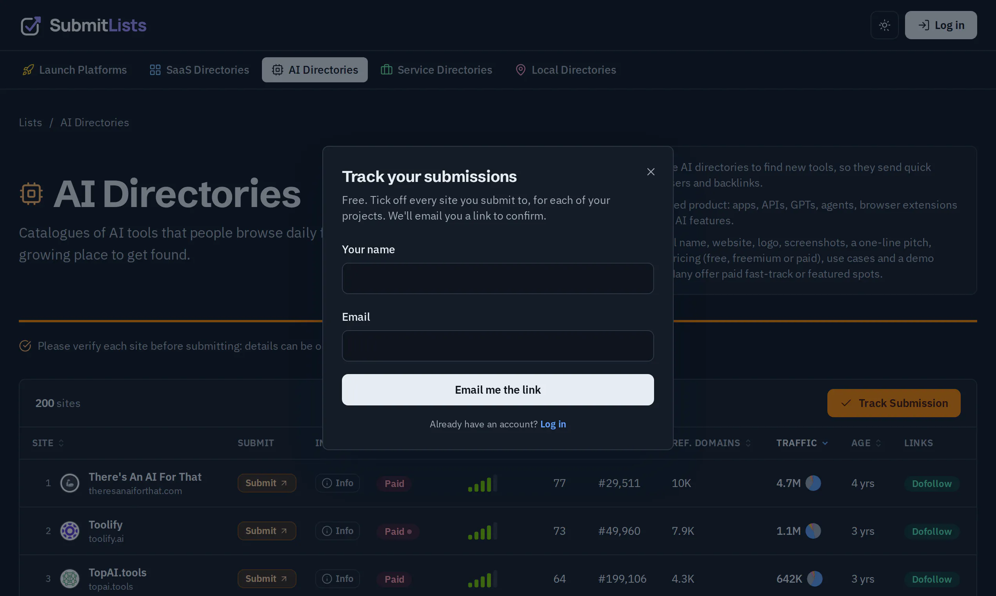The image size is (996, 596).
Task: Click the TopAI.tools site favicon
Action: click(69, 579)
